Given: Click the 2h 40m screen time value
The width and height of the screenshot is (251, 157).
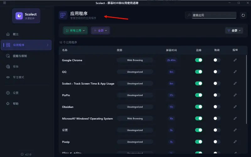Looking at the screenshot, I should coord(171,60).
